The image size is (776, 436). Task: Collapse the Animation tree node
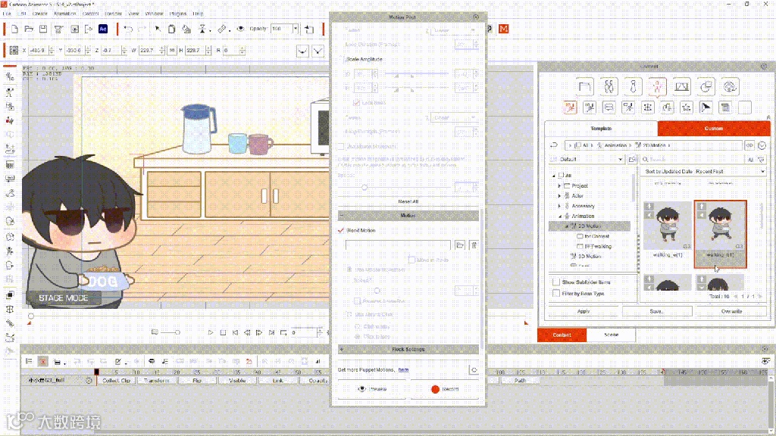560,216
